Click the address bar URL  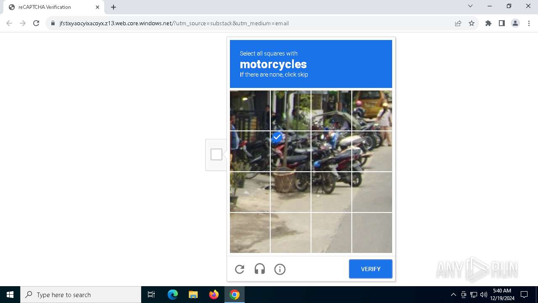174,23
